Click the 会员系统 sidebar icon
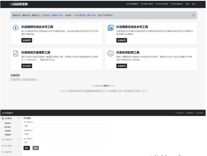207x156 pixels. point(3,140)
